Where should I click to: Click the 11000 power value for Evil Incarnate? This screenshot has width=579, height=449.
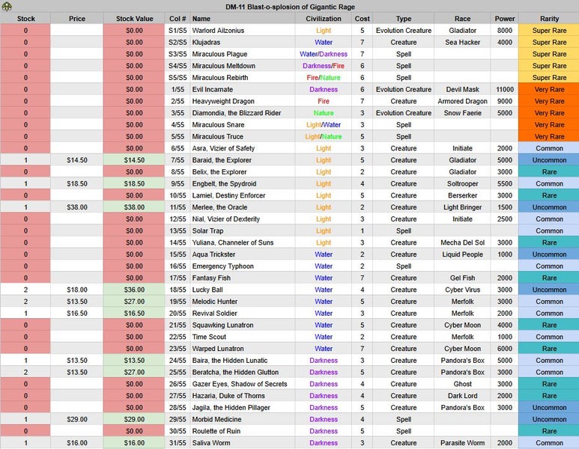coord(504,89)
